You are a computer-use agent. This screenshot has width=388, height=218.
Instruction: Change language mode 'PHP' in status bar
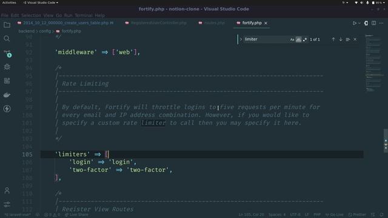coord(317,214)
